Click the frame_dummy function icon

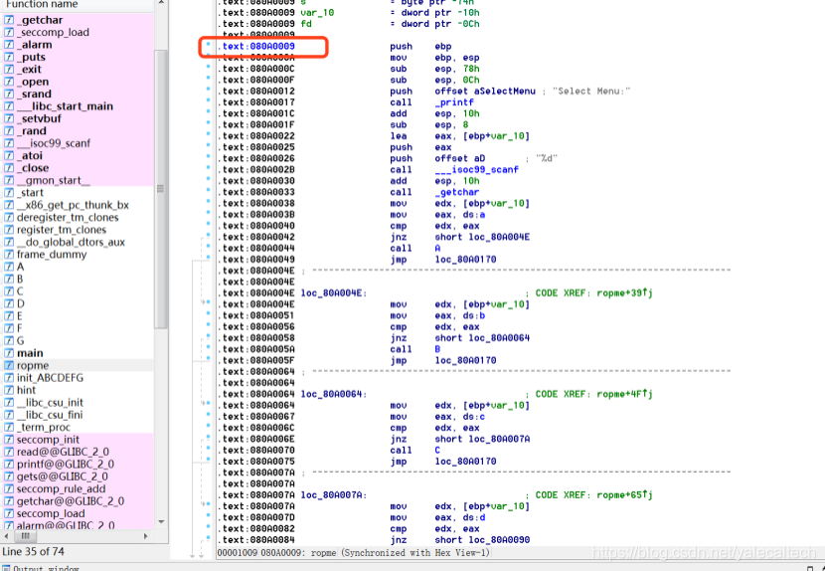tap(9, 255)
